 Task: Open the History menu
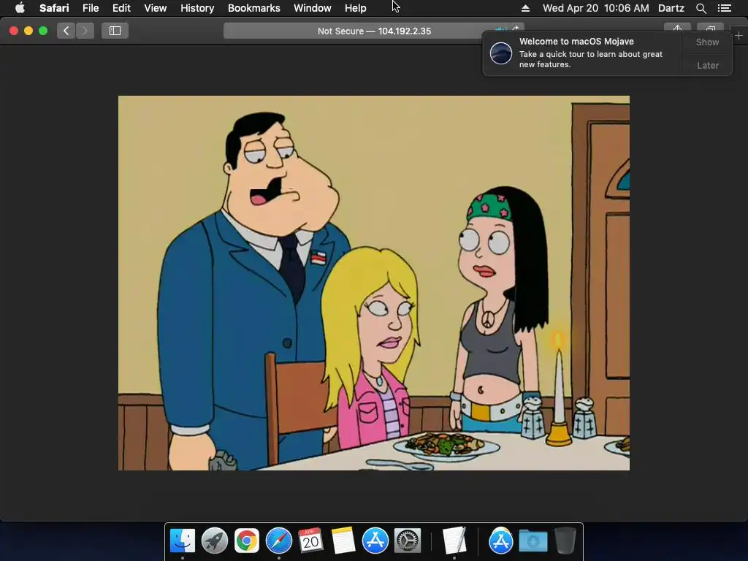pyautogui.click(x=197, y=8)
